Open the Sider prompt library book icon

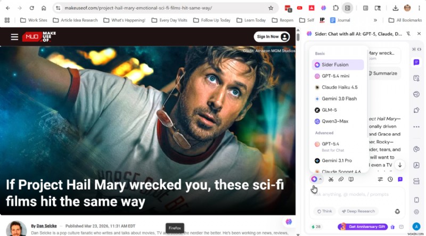tap(351, 179)
